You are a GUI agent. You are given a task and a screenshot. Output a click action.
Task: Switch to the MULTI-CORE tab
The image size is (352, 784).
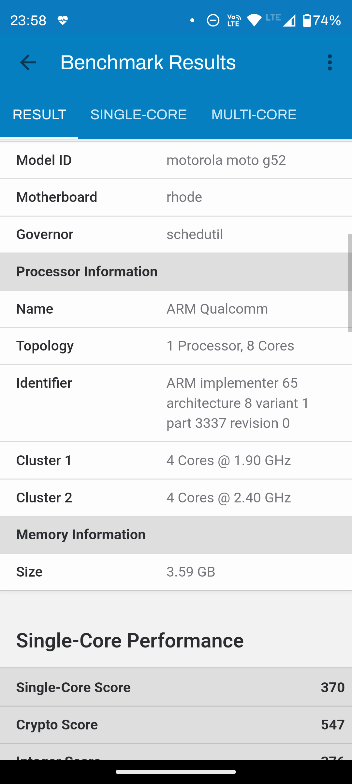click(x=254, y=115)
